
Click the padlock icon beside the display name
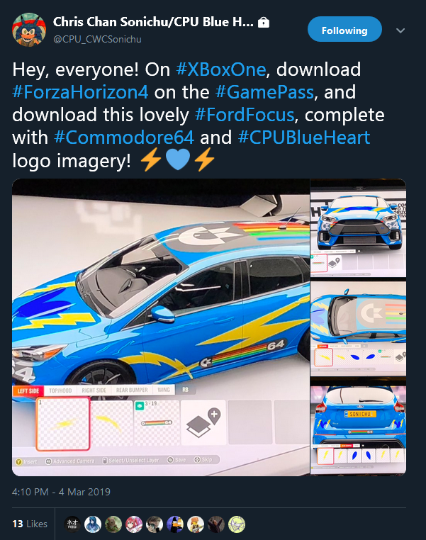pyautogui.click(x=264, y=23)
